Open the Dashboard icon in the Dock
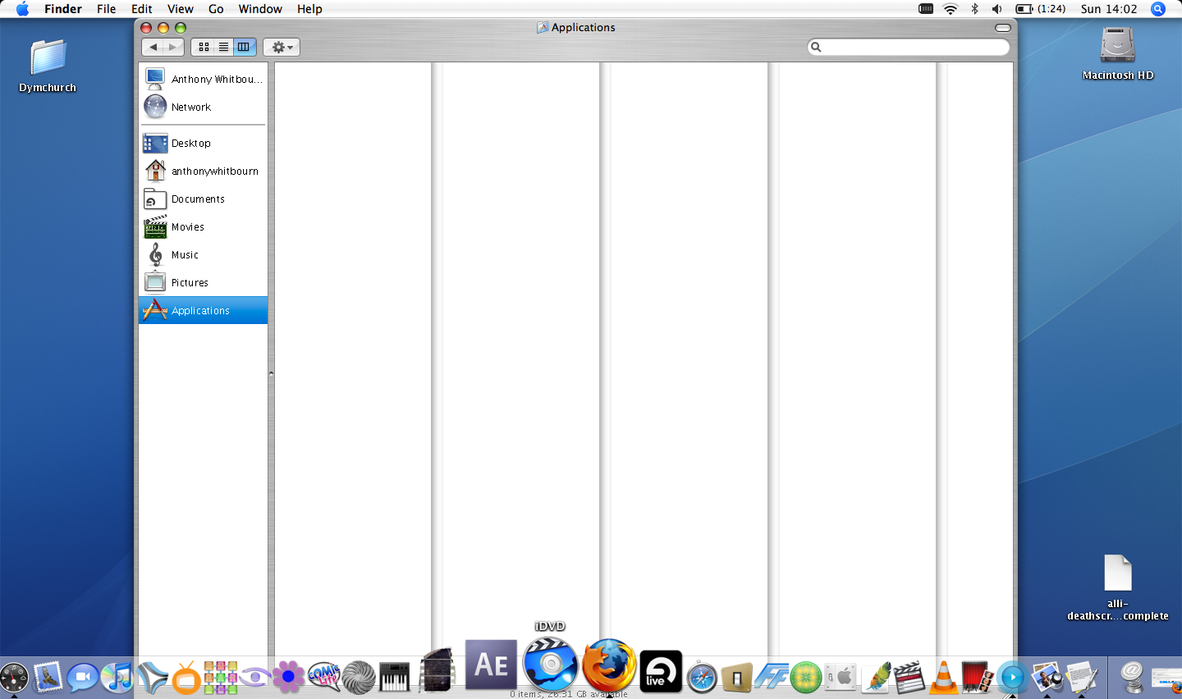 pos(13,678)
